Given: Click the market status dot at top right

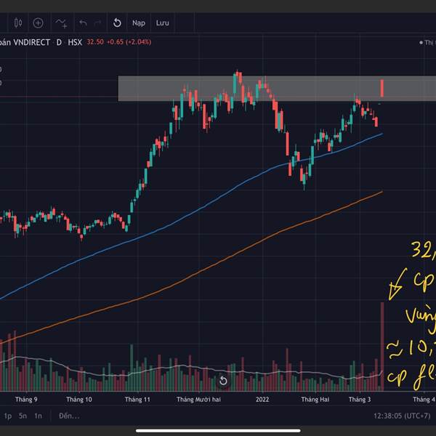Looking at the screenshot, I should 421,43.
